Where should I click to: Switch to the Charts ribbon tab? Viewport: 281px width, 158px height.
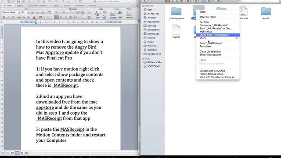point(67,6)
